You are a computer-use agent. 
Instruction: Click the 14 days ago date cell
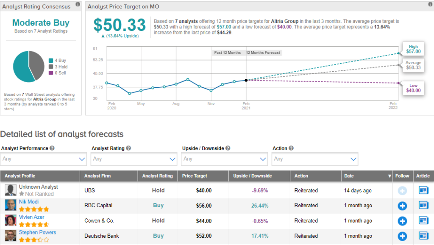point(358,190)
